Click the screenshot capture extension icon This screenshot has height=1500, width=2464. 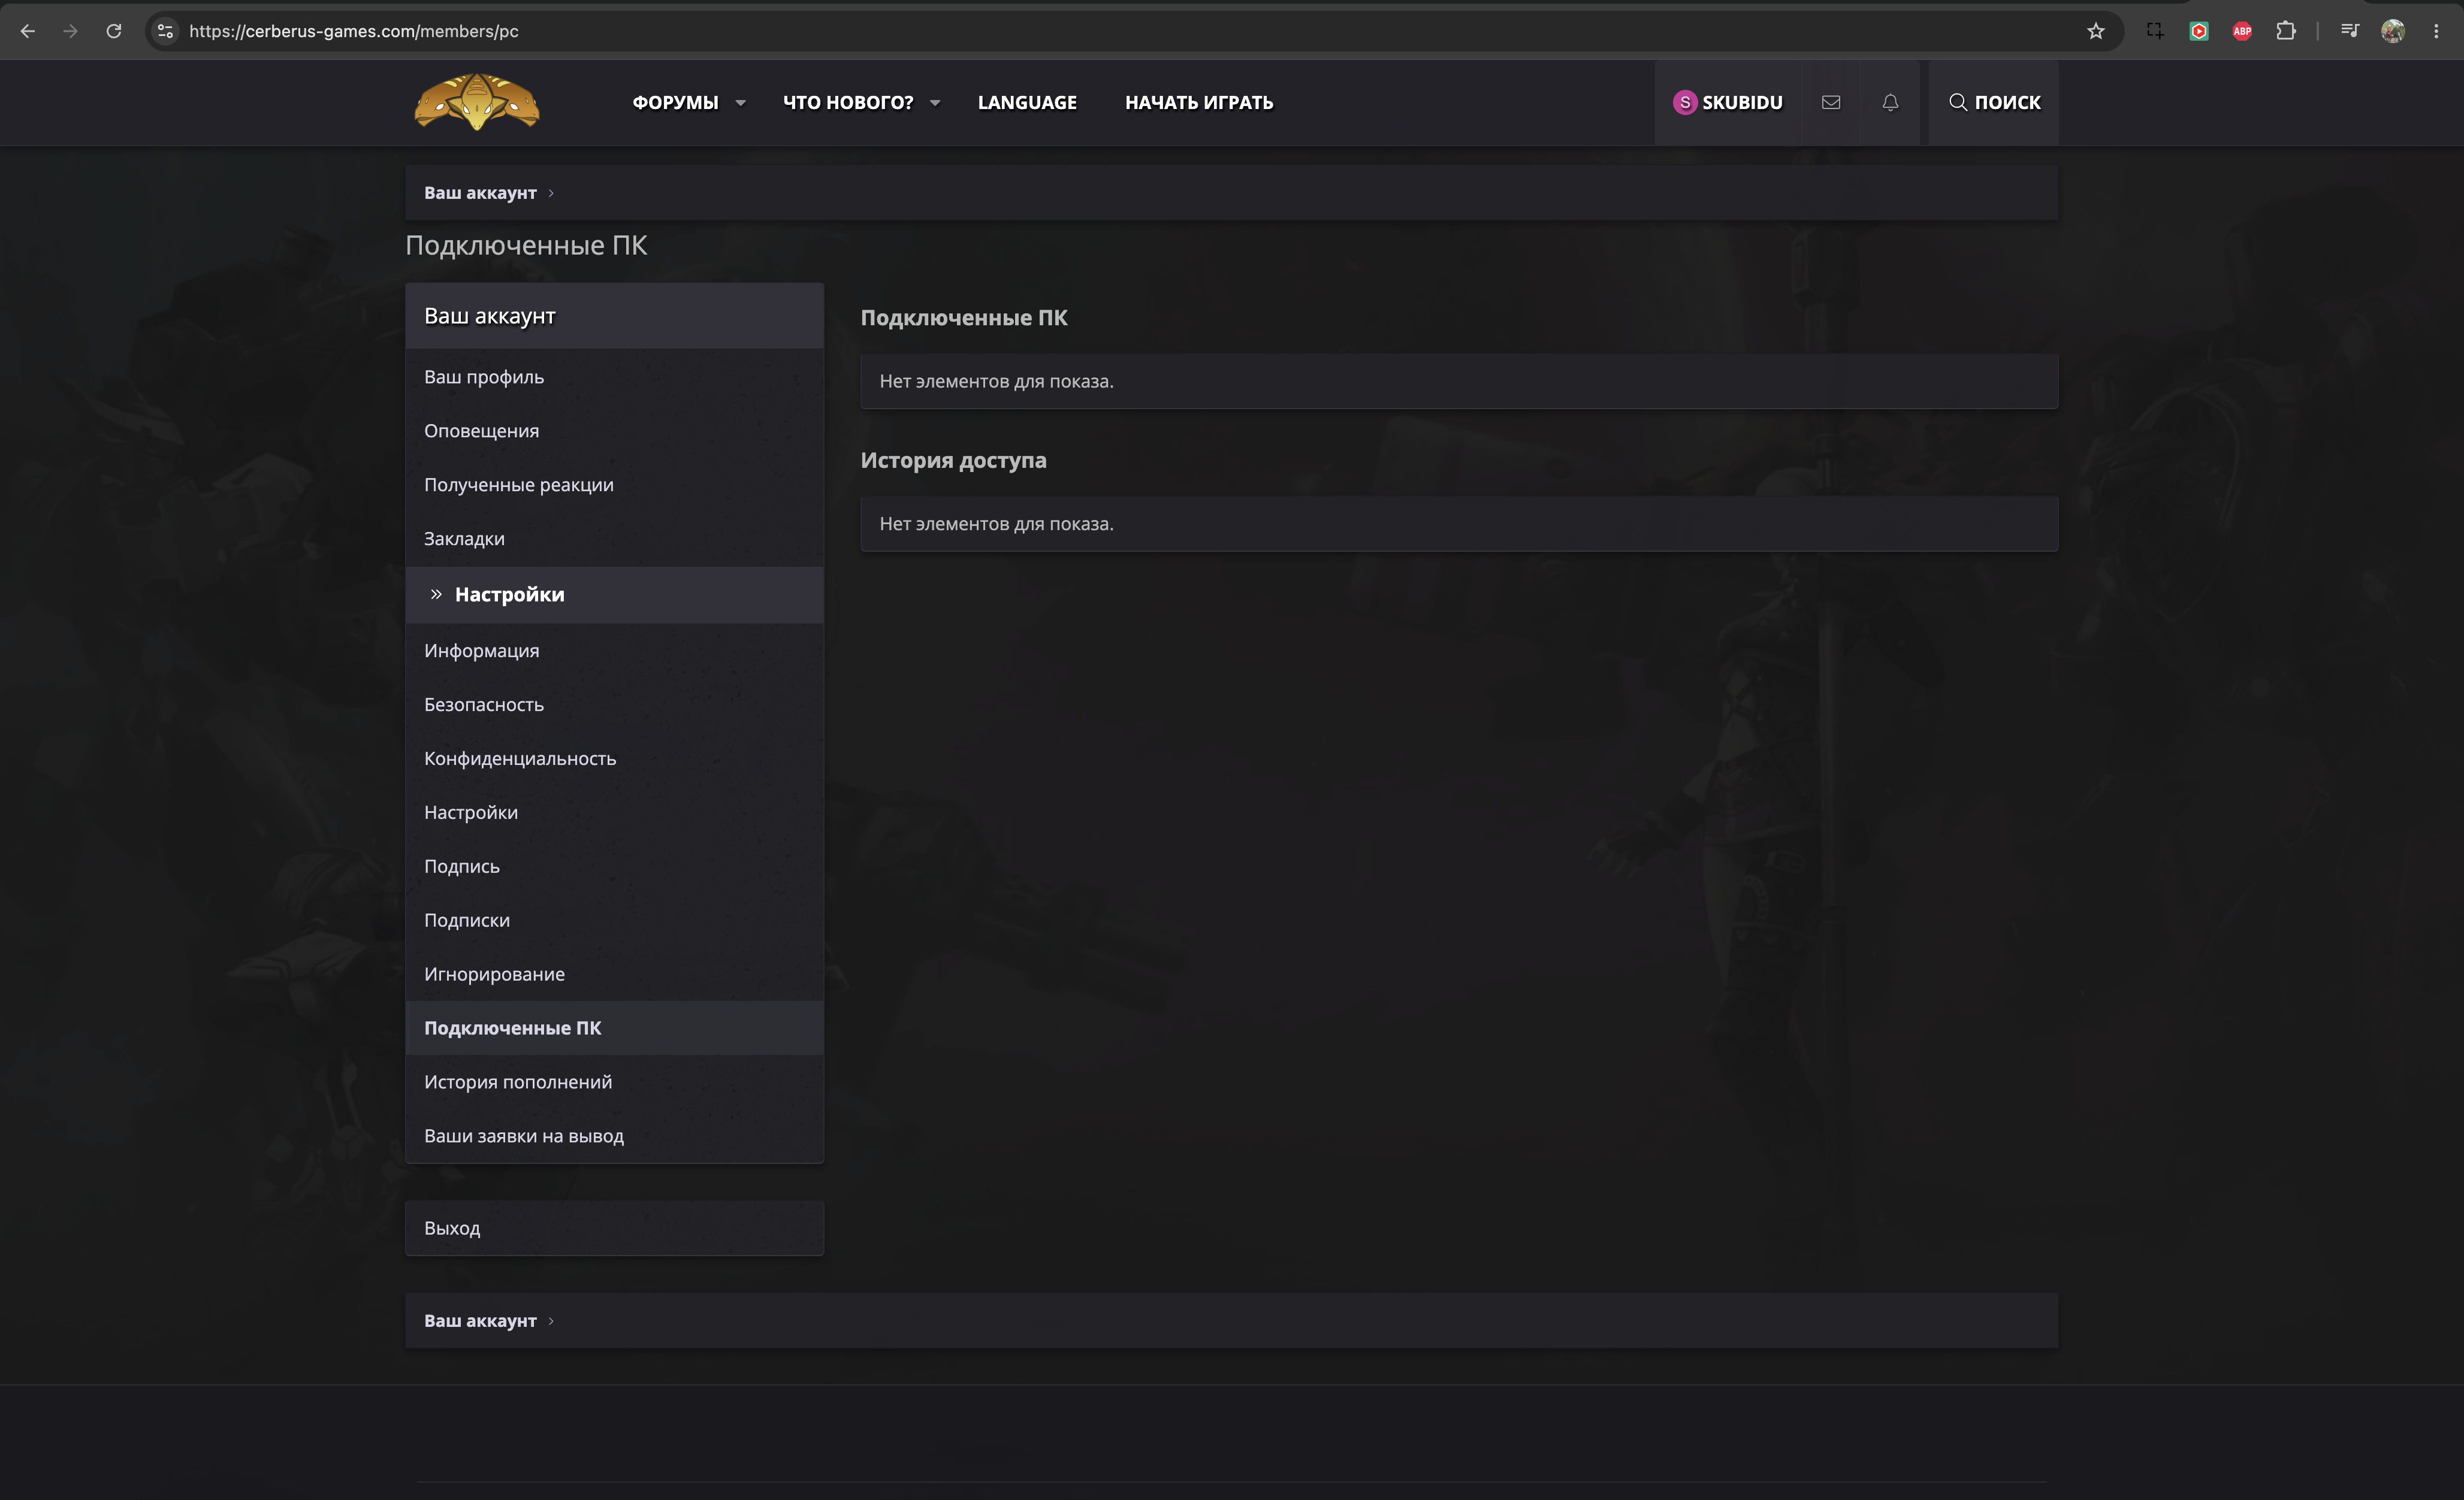(2155, 31)
